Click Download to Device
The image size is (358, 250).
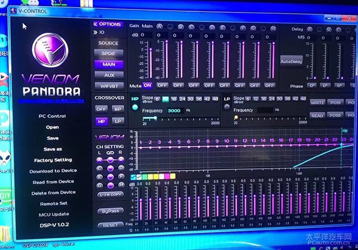point(53,171)
